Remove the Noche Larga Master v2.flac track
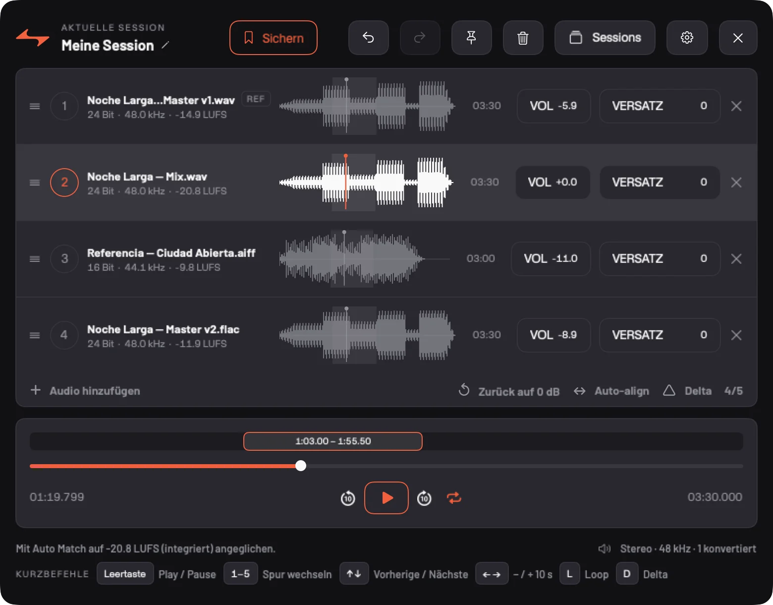 click(x=736, y=335)
